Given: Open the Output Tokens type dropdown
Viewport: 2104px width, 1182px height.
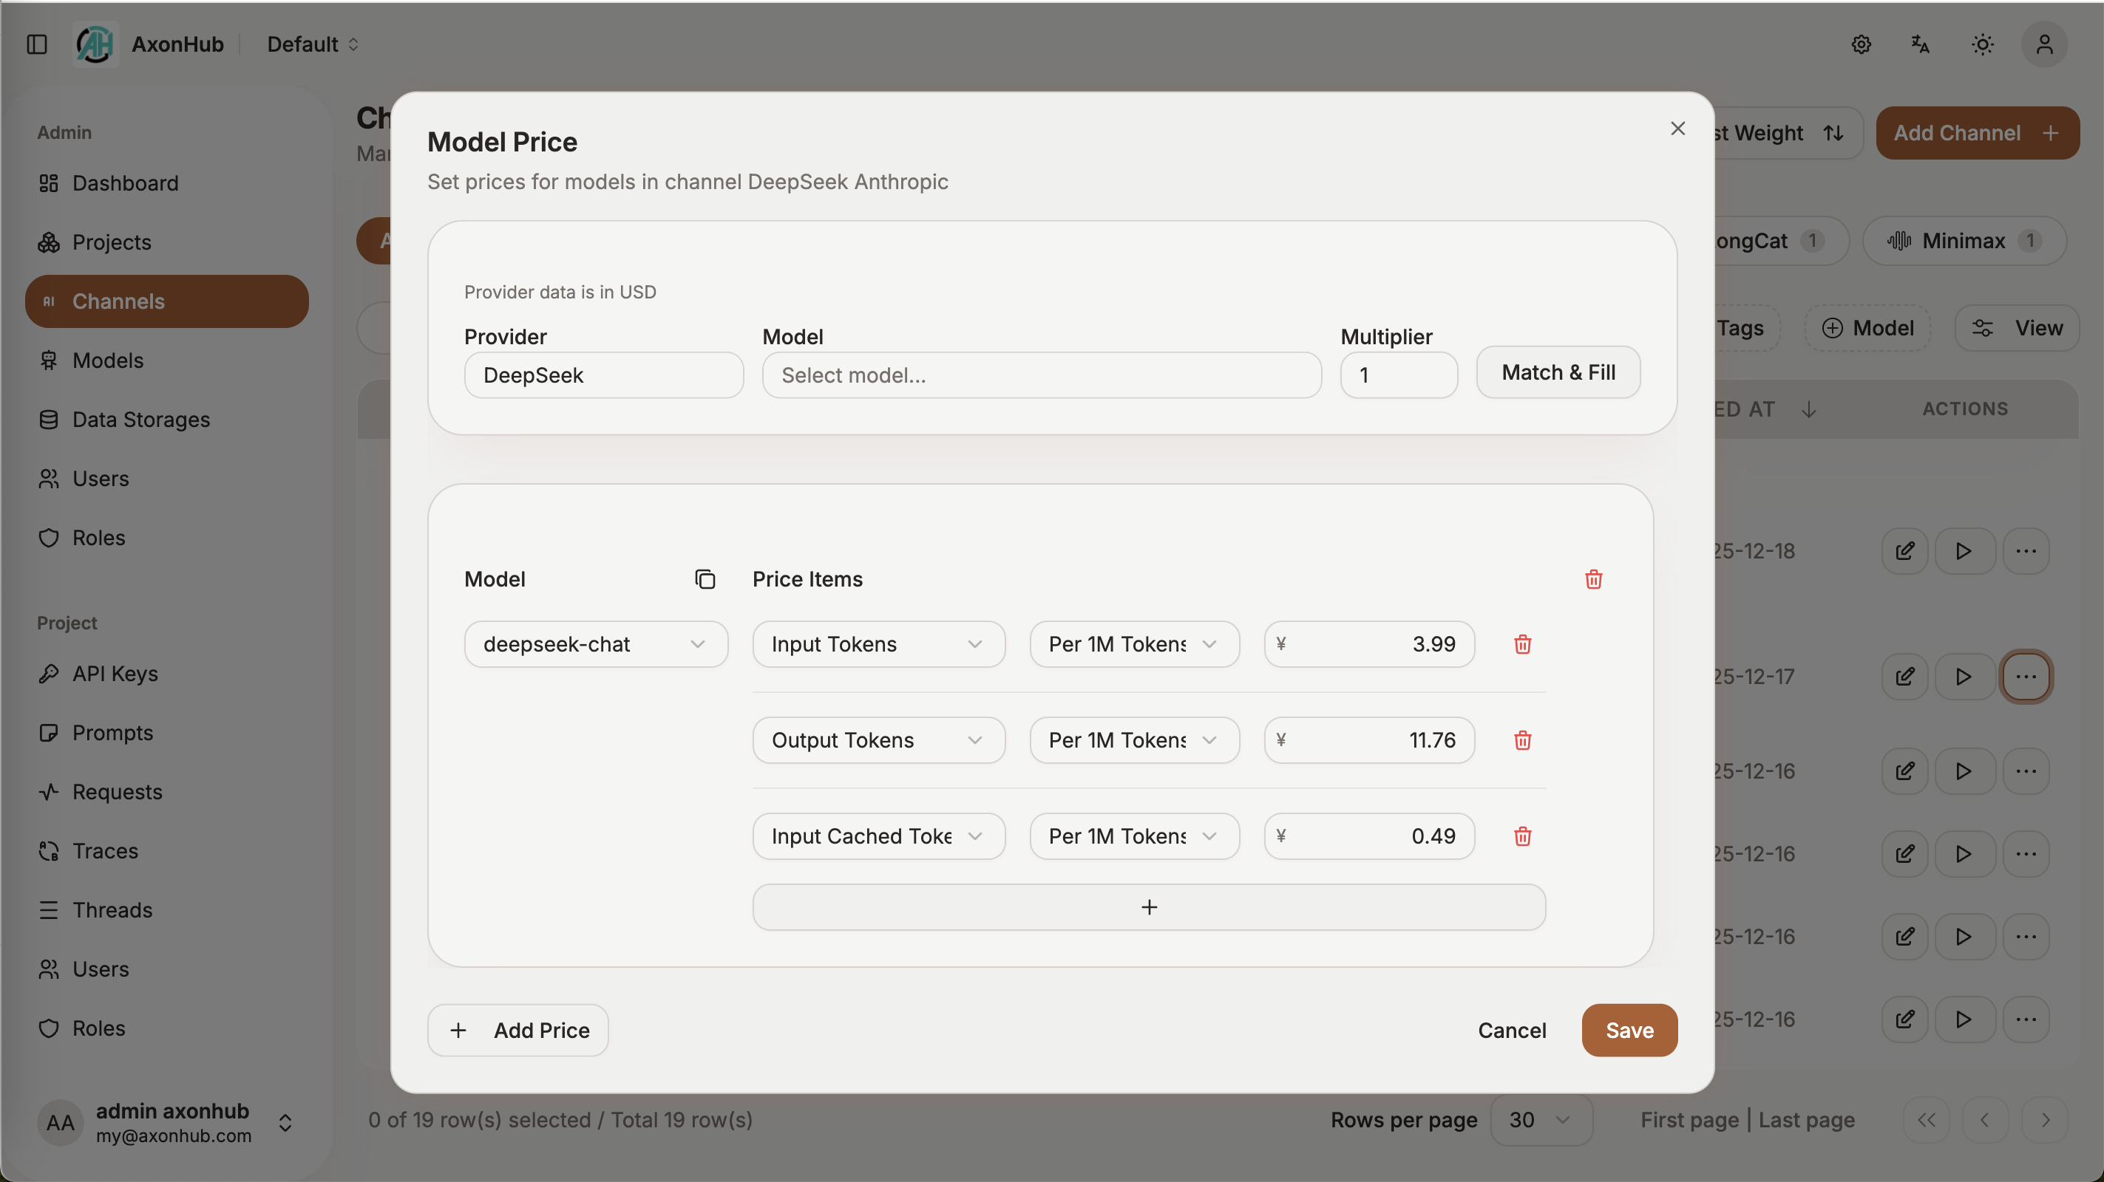Looking at the screenshot, I should click(878, 739).
